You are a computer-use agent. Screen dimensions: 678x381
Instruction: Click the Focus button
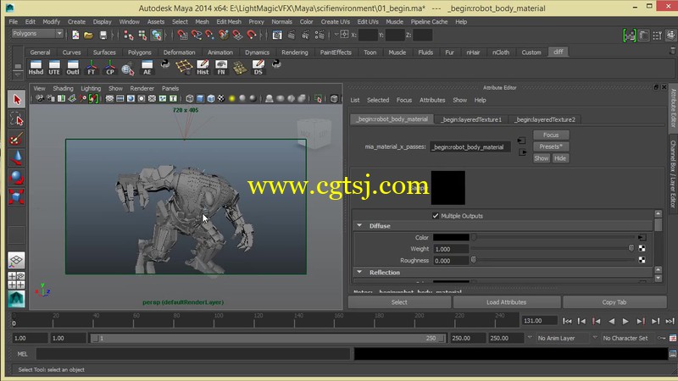coord(551,135)
